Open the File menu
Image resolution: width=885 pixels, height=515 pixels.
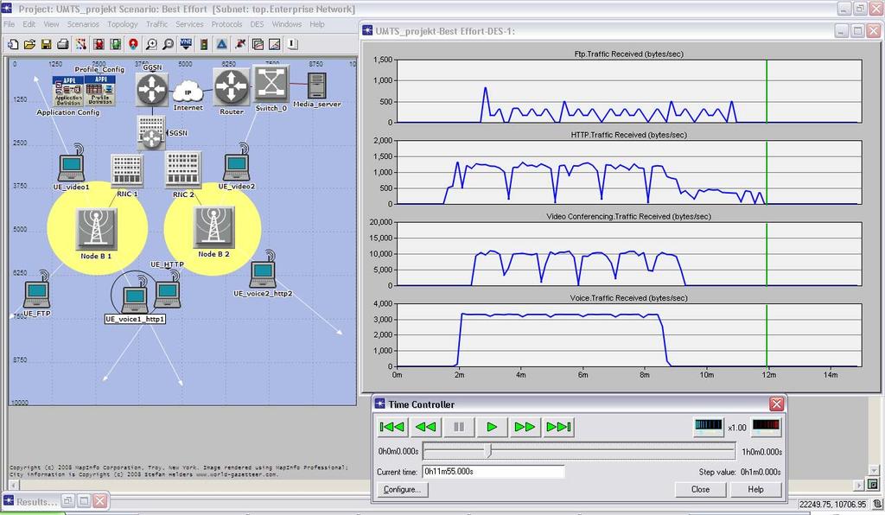point(9,24)
